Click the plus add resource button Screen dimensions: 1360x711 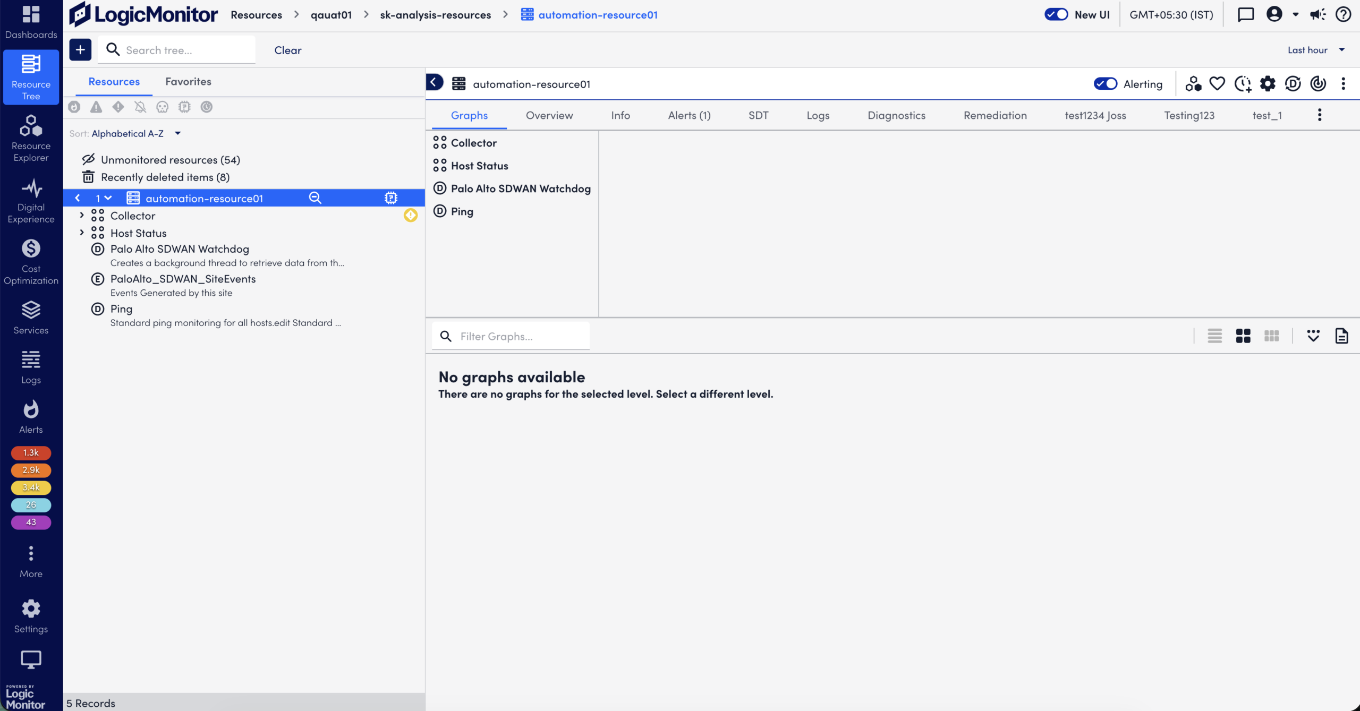(80, 50)
